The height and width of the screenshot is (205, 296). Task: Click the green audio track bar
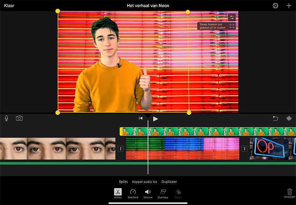click(148, 163)
